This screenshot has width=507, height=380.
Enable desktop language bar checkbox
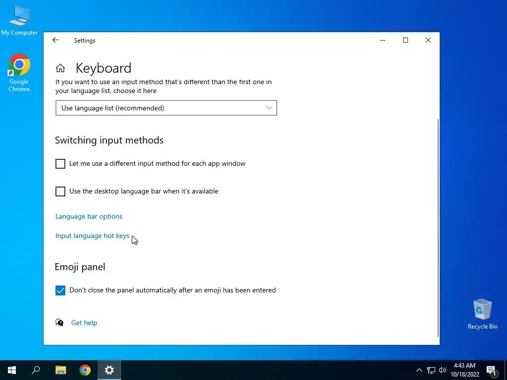(x=60, y=191)
